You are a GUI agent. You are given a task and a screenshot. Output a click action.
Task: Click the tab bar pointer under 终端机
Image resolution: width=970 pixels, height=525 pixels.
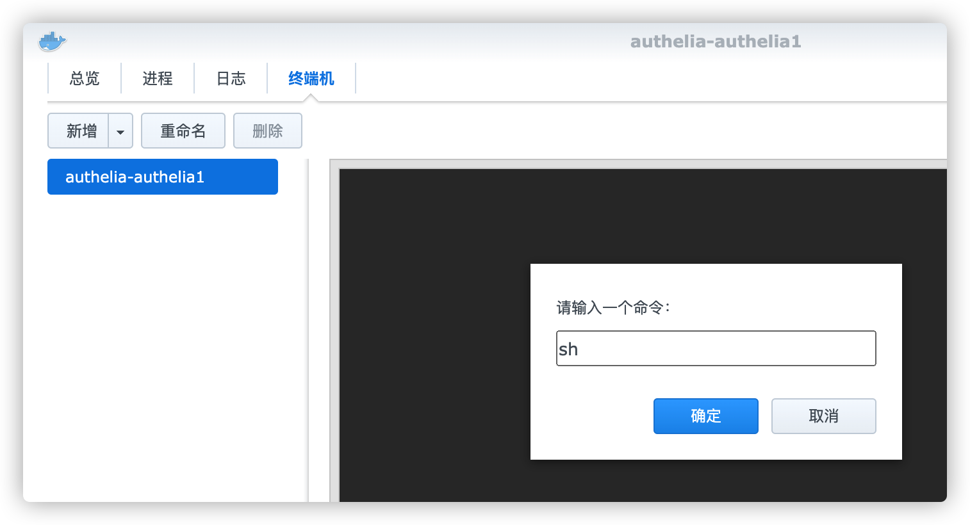311,97
